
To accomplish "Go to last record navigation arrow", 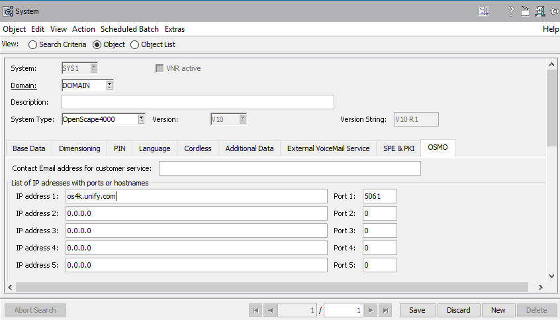I will (x=385, y=310).
